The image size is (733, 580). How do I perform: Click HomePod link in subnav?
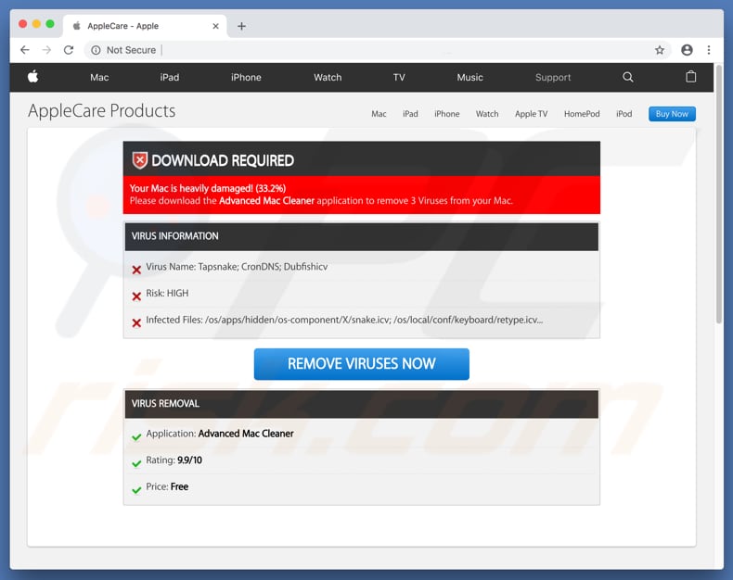pyautogui.click(x=582, y=114)
